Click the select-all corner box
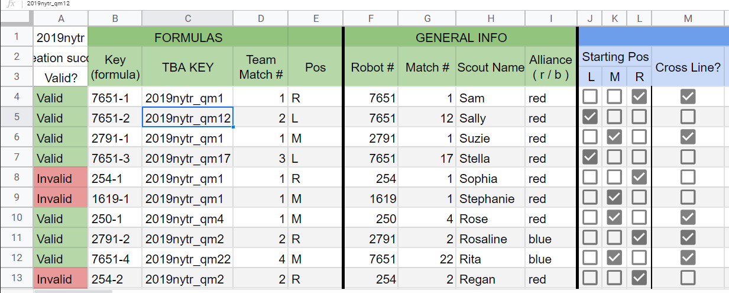 pyautogui.click(x=16, y=19)
